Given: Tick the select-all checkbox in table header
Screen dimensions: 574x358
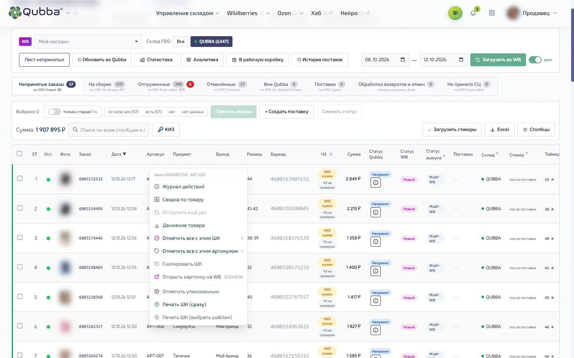Looking at the screenshot, I should click(x=19, y=154).
